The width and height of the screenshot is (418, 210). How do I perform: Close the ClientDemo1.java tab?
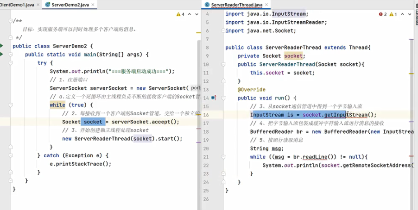[38, 5]
